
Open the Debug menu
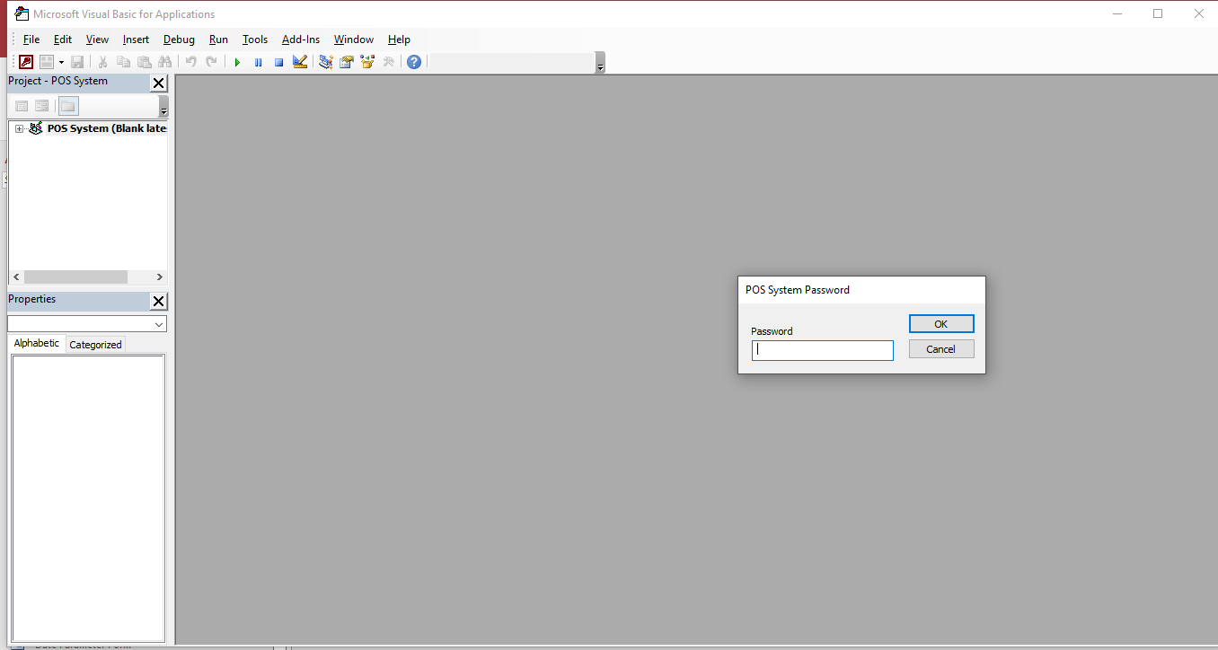pos(179,40)
